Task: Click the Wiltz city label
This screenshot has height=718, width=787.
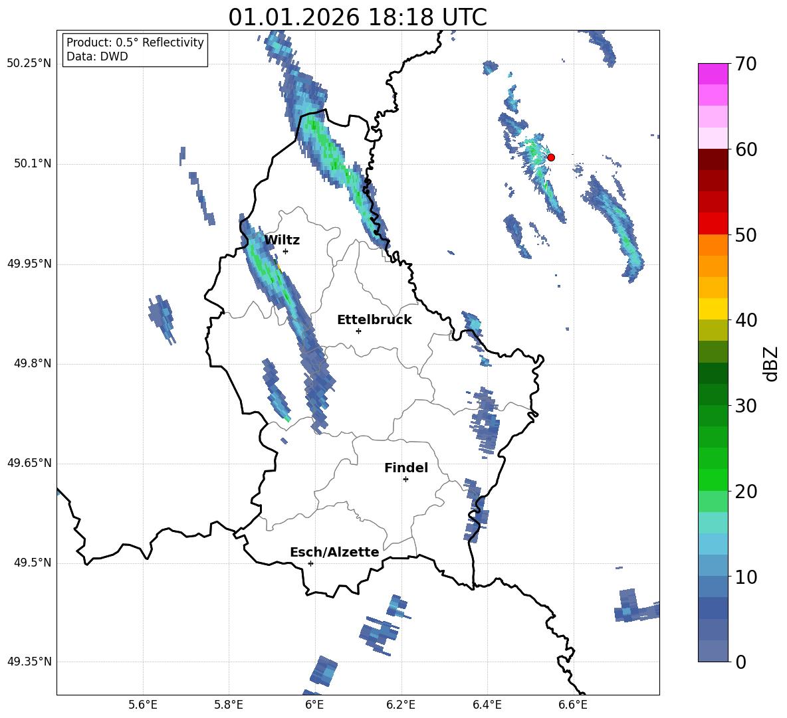Action: [x=282, y=240]
